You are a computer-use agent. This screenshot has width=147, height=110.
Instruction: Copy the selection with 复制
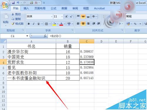point(16,19)
